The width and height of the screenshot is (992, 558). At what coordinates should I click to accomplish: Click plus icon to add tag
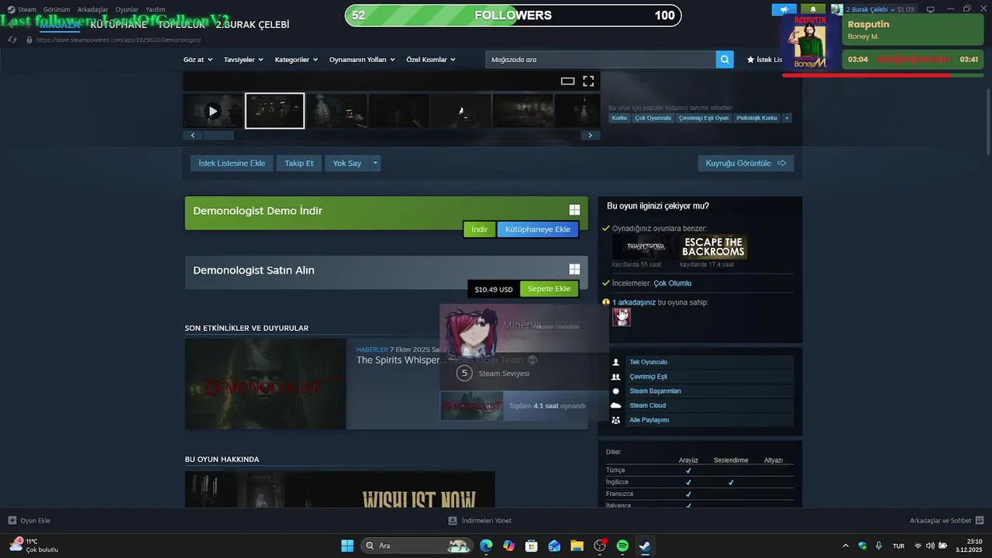(x=787, y=118)
